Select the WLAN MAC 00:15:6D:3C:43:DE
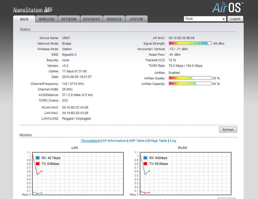The image size is (258, 199). click(75, 107)
